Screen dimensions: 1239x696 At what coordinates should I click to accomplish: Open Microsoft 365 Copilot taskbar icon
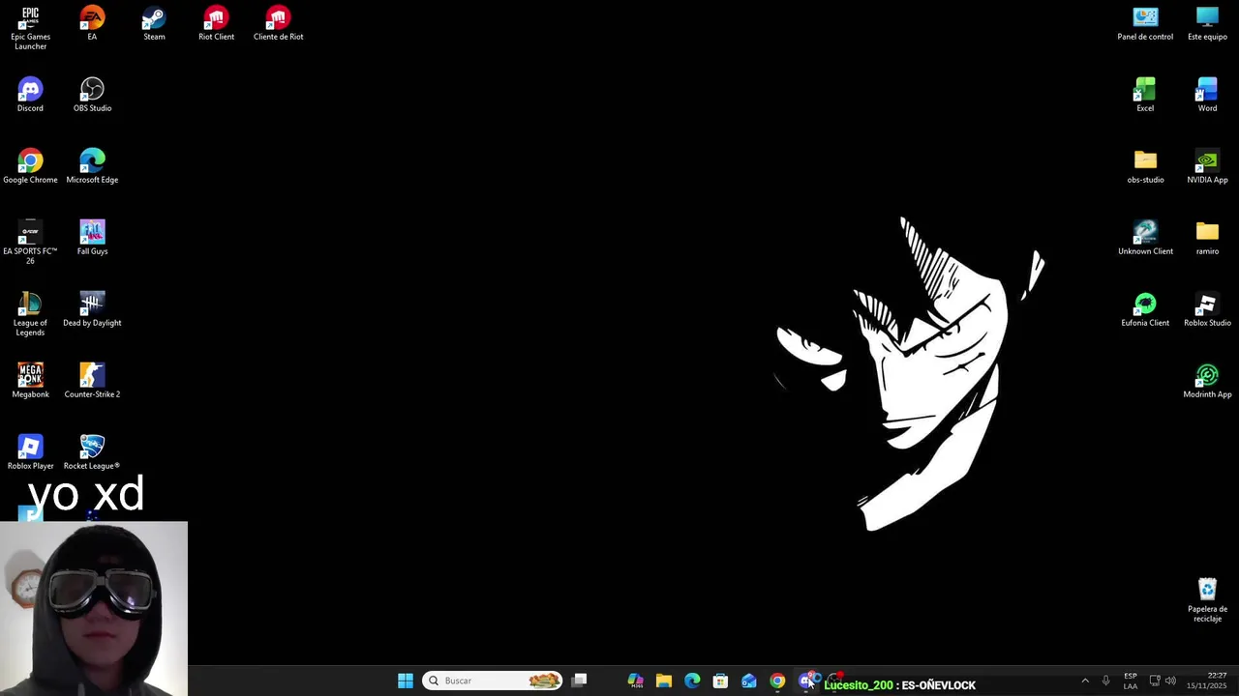636,681
